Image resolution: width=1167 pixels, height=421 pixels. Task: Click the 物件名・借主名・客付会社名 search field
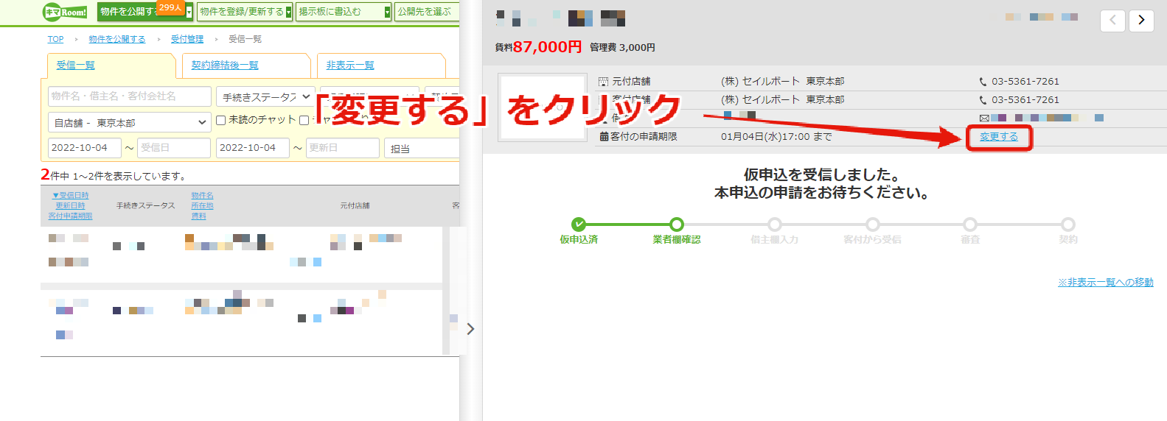click(x=130, y=96)
